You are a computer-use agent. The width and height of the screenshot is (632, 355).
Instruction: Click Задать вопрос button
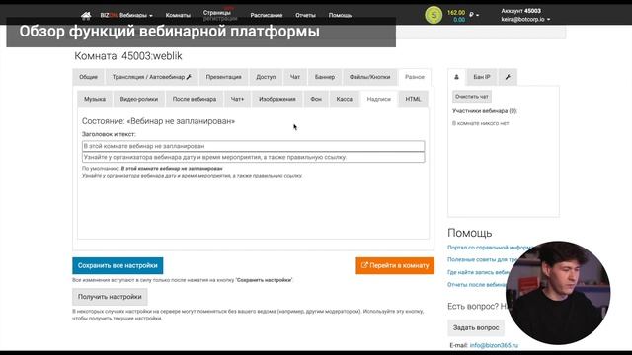476,327
